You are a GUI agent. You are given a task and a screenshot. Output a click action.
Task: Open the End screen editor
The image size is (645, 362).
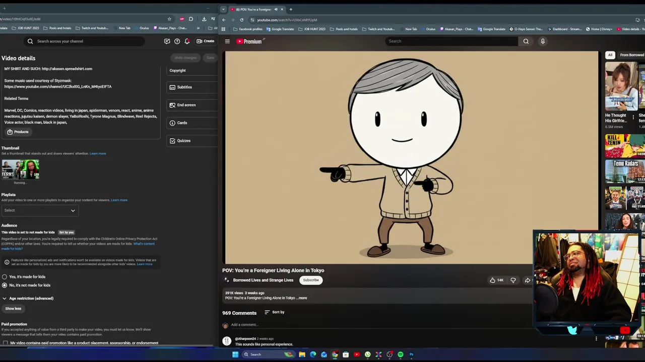(192, 105)
